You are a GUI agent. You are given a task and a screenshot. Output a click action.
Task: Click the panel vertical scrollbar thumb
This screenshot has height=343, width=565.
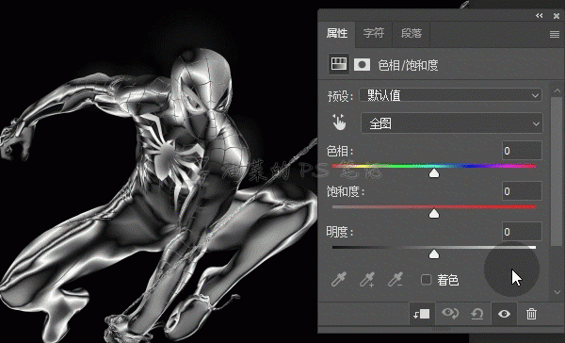click(557, 171)
